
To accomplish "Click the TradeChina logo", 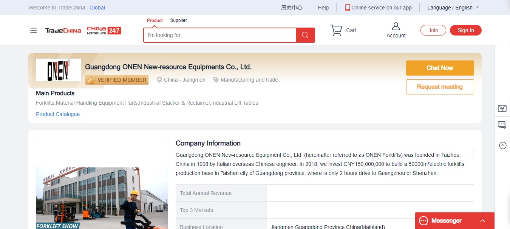I will [x=63, y=31].
